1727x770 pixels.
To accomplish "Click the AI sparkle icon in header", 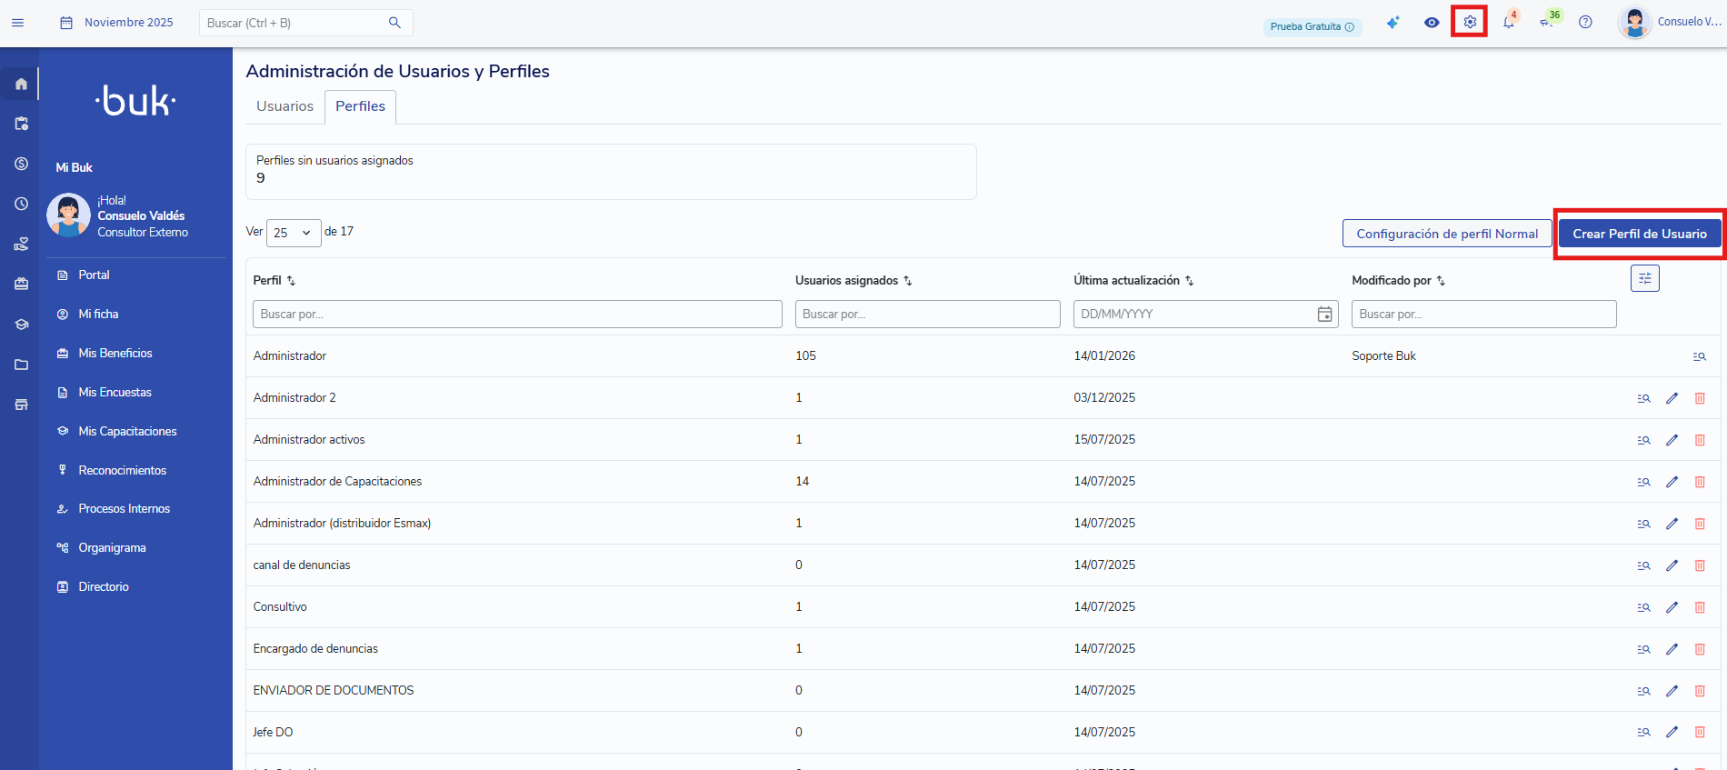I will click(1393, 23).
